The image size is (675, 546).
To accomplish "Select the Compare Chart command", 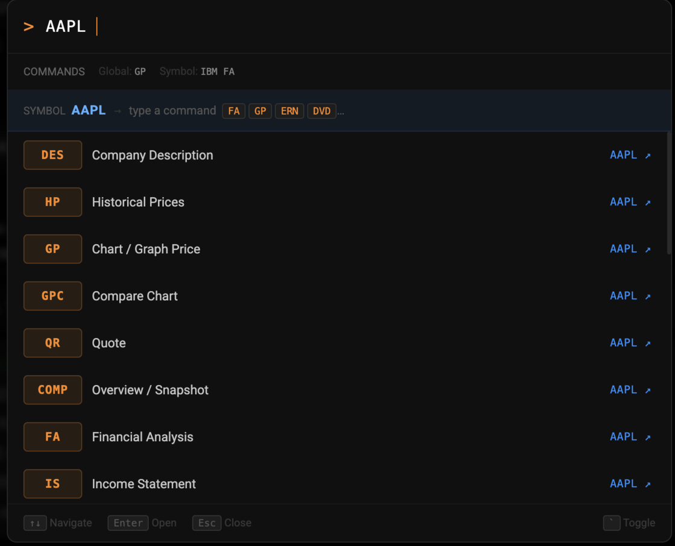I will (337, 296).
